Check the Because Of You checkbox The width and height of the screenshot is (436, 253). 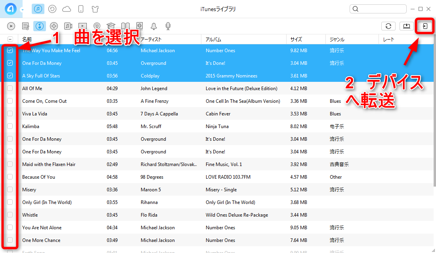10,177
